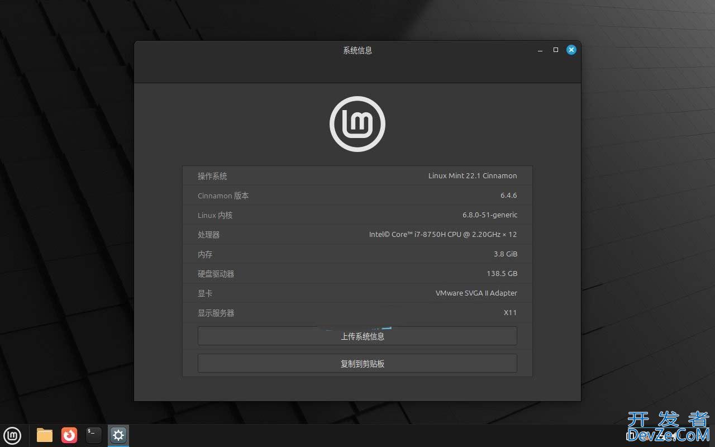This screenshot has width=715, height=447.
Task: Close the 系统信息 window
Action: (x=571, y=50)
